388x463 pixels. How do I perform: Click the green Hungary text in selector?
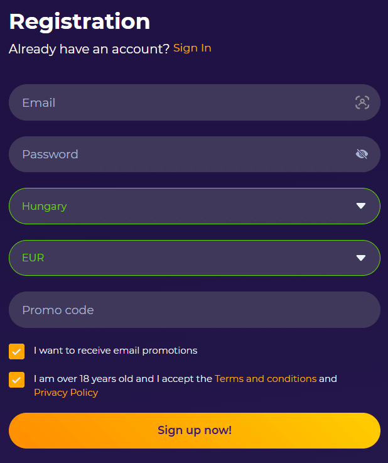tap(44, 206)
